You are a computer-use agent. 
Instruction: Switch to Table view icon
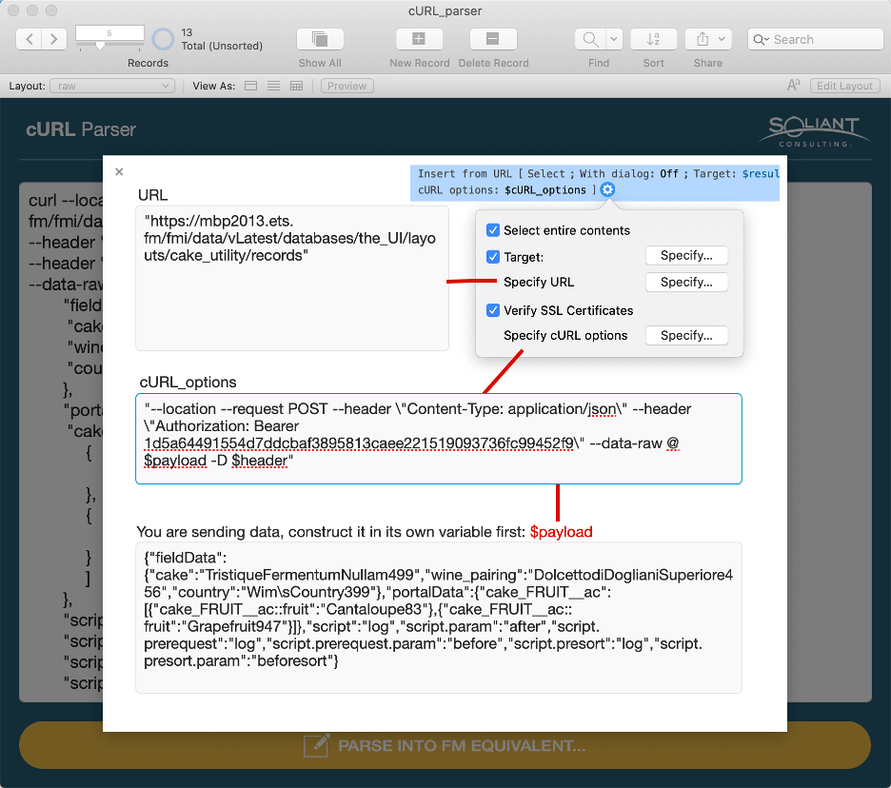pyautogui.click(x=296, y=86)
